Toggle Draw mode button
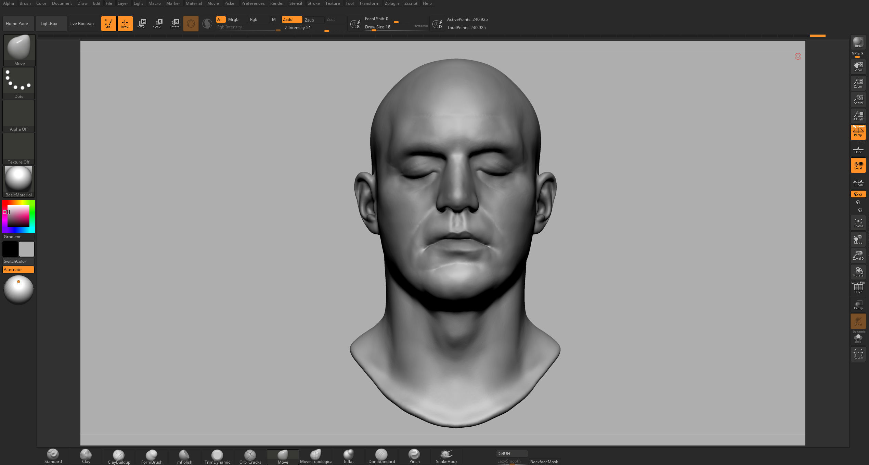869x465 pixels. [125, 24]
